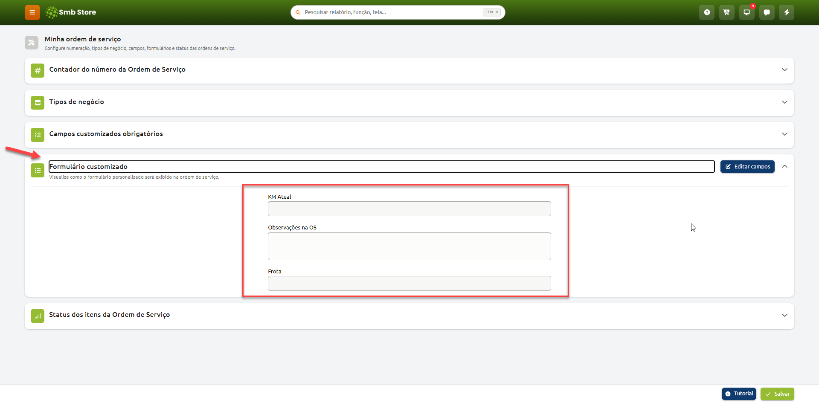This screenshot has height=403, width=819.
Task: Click the KM Atual input field
Action: click(409, 209)
